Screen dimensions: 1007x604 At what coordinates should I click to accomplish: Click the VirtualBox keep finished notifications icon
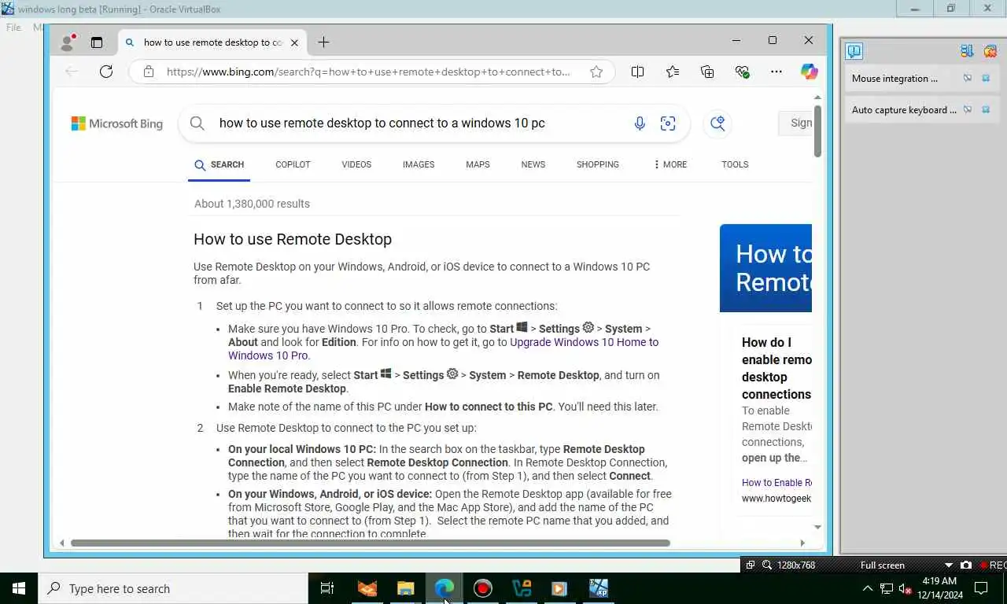[967, 51]
